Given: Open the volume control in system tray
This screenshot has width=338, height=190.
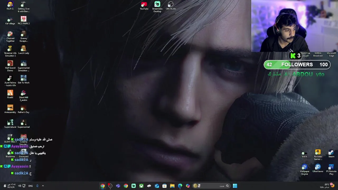Looking at the screenshot, I should tap(20, 186).
